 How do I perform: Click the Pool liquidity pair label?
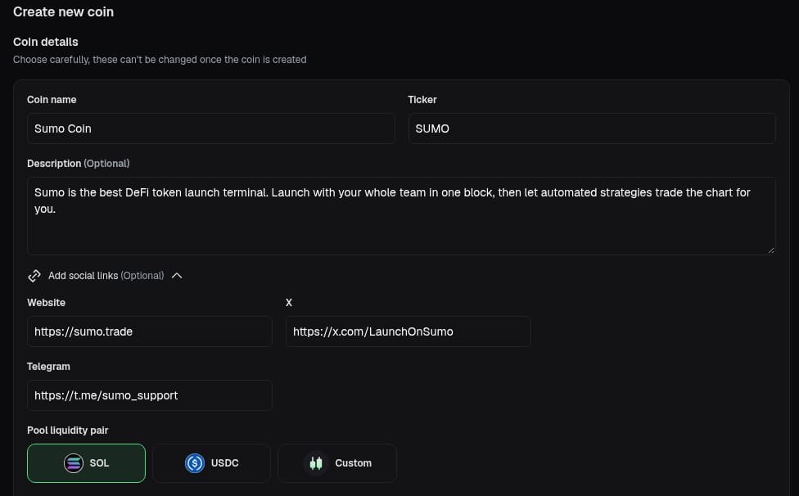67,431
